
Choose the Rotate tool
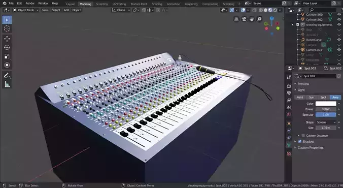click(7, 48)
